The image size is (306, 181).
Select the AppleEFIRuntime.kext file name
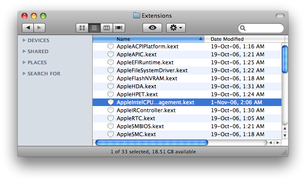pyautogui.click(x=145, y=63)
